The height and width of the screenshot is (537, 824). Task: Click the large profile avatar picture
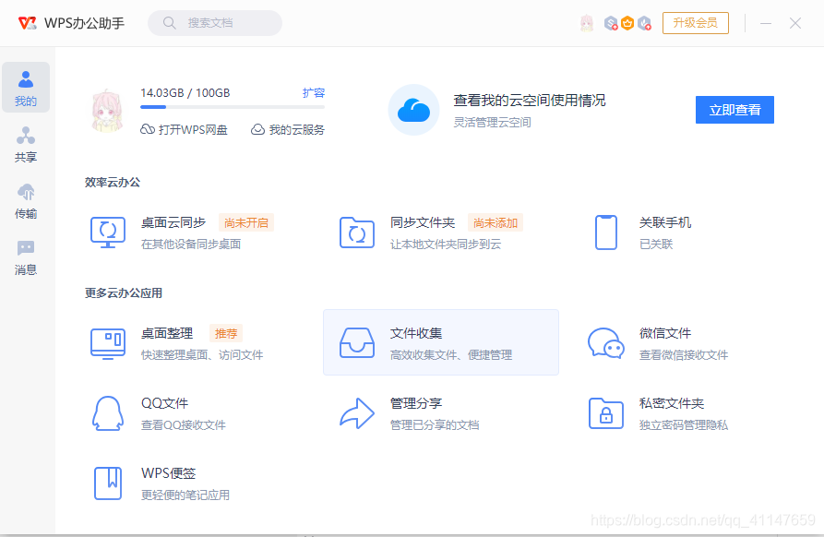pos(107,111)
